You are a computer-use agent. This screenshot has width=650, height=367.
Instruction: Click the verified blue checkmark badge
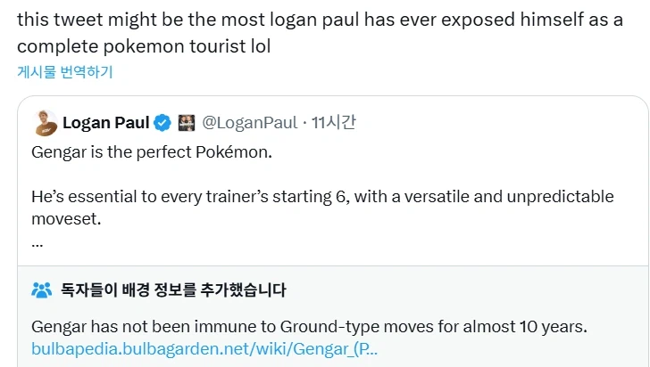(x=162, y=121)
